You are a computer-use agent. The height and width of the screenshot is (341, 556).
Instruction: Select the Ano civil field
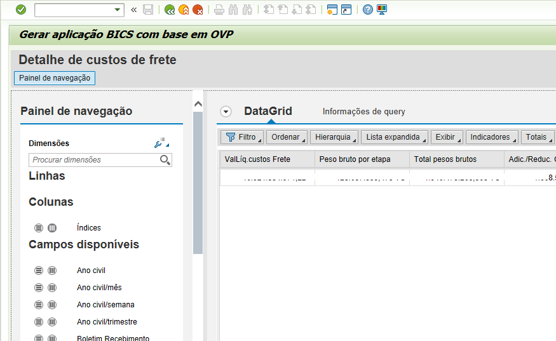[x=91, y=271]
